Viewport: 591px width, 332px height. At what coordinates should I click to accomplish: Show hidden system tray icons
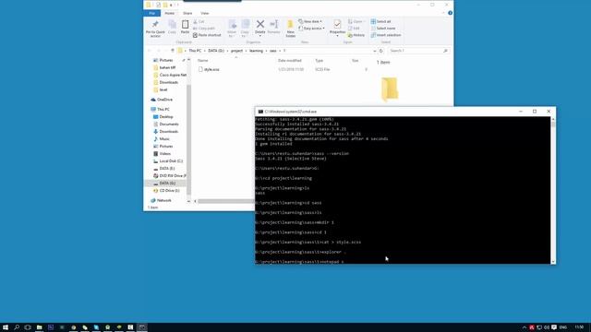click(x=524, y=327)
